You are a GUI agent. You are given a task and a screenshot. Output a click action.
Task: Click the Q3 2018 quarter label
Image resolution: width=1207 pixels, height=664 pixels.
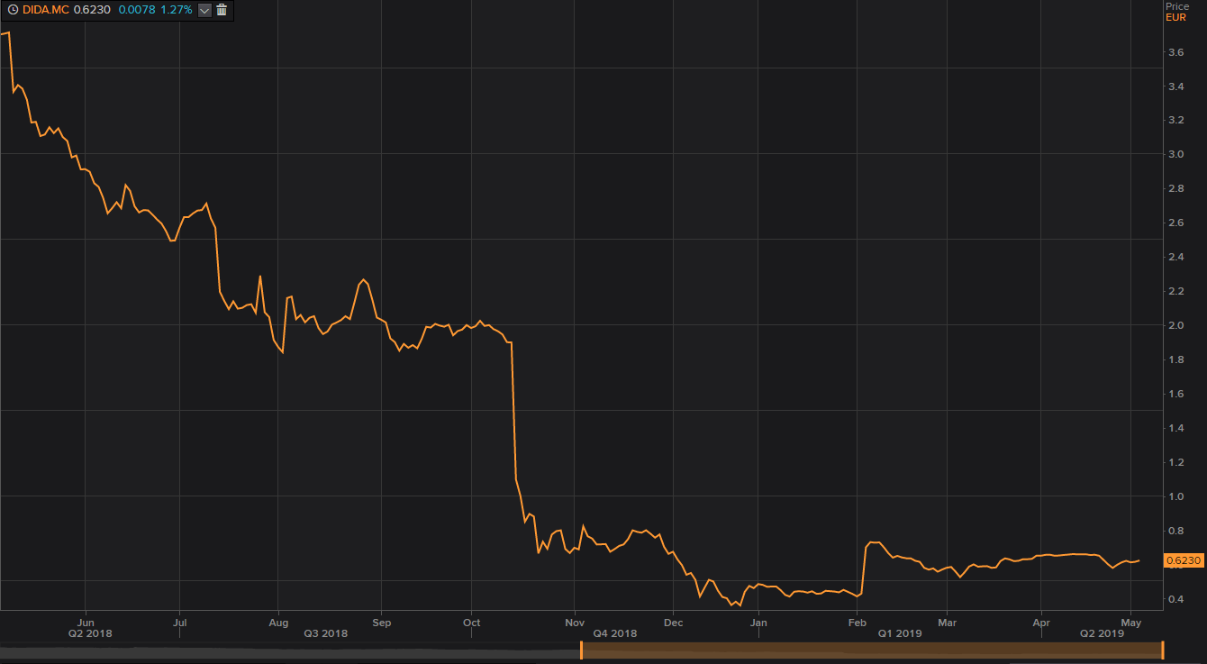pos(326,633)
